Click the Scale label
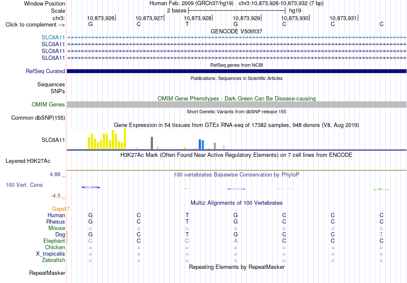The image size is (407, 283). tap(58, 11)
